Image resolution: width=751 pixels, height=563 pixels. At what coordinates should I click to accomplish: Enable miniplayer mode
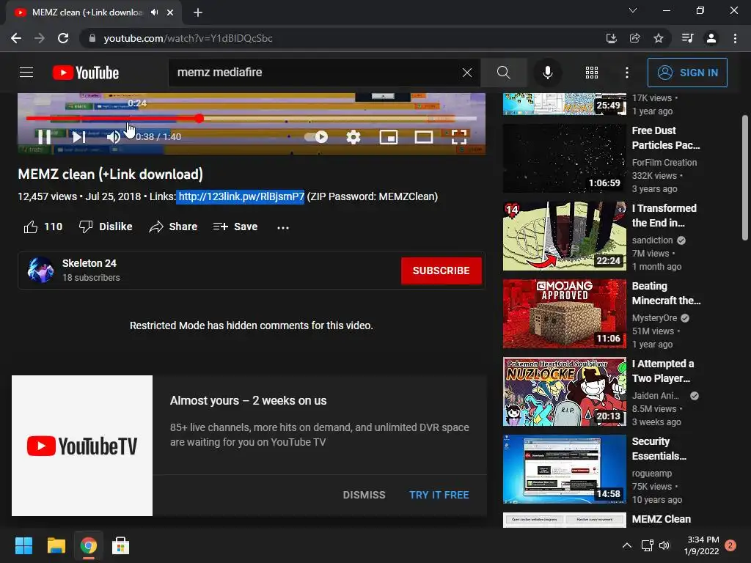389,137
